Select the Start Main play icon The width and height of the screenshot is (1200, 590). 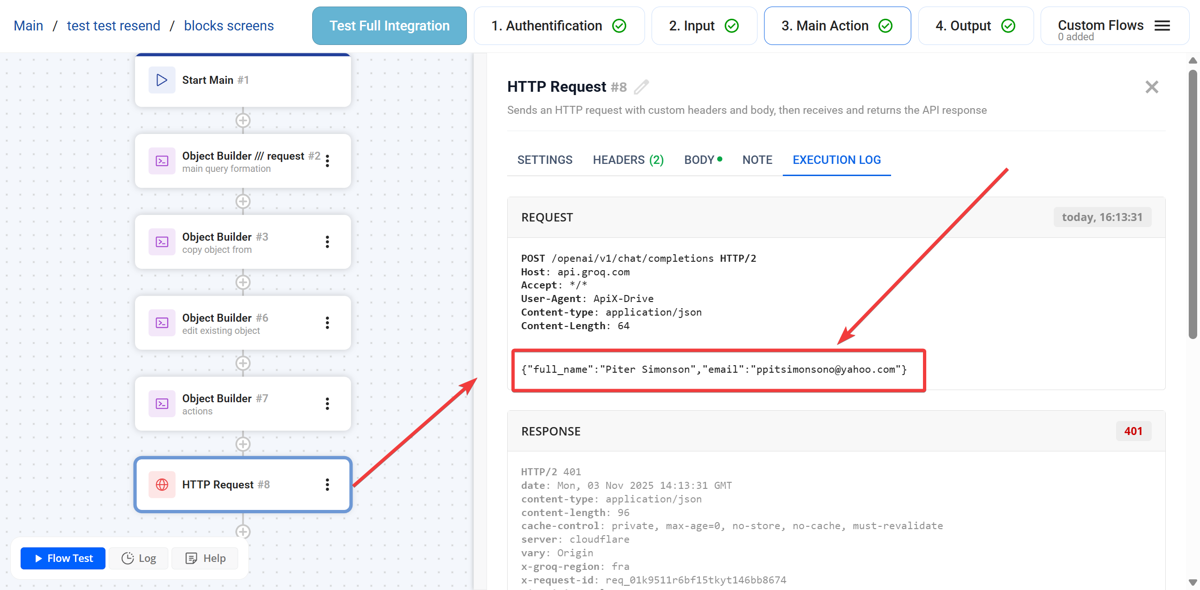(161, 80)
